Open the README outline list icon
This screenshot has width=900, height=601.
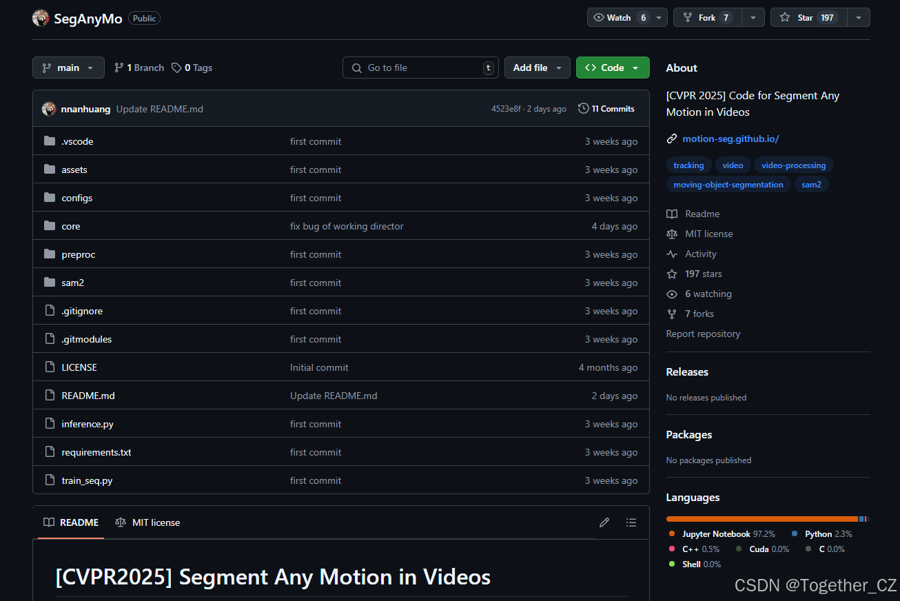coord(631,522)
